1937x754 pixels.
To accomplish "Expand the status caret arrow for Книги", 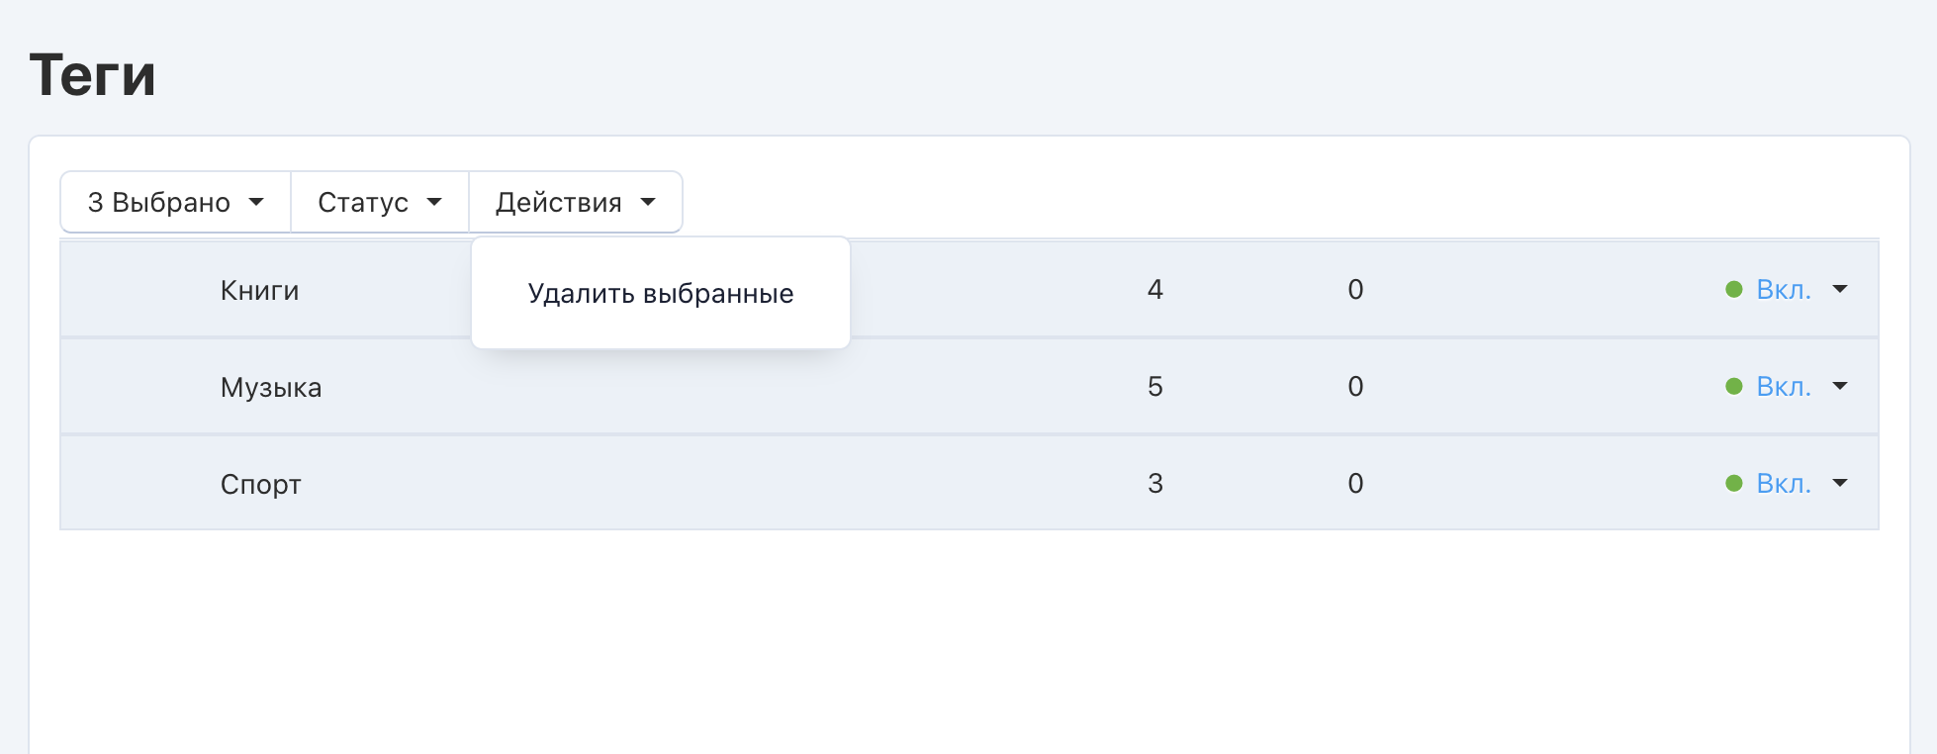I will pos(1840,290).
